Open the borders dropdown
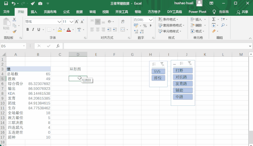Screen dimensions: 253x146 (x=54, y=30)
